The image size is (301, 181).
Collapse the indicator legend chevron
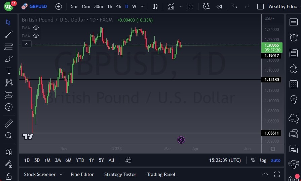(x=27, y=44)
